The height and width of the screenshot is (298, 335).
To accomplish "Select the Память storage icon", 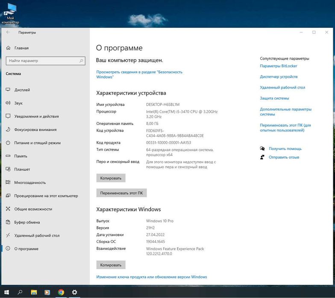I will pyautogui.click(x=8, y=156).
